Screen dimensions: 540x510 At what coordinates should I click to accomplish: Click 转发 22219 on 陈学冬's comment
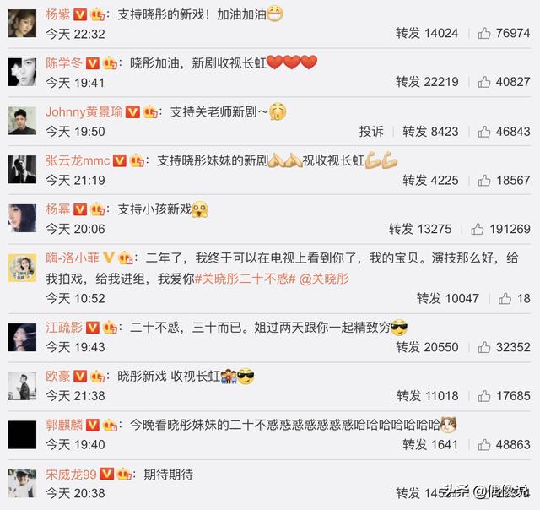(427, 82)
